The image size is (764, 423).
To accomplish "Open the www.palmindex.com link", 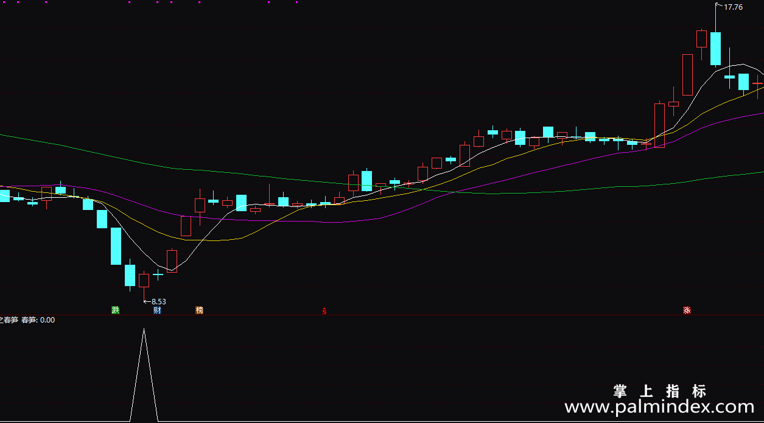I will (x=659, y=407).
